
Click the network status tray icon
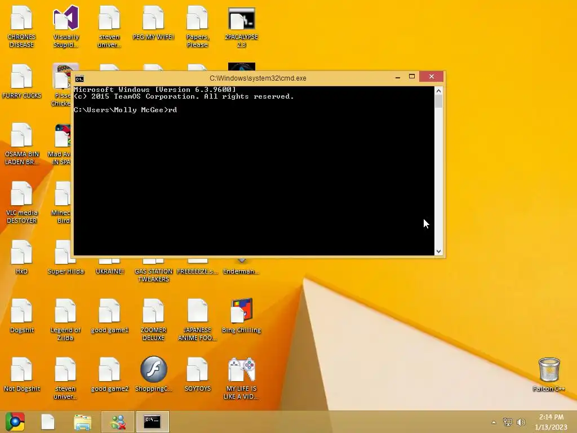(508, 422)
